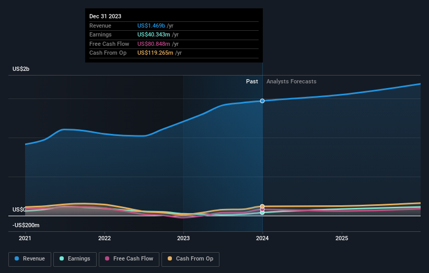
Task: Click the Dec 31 2023 tooltip heading
Action: click(106, 16)
